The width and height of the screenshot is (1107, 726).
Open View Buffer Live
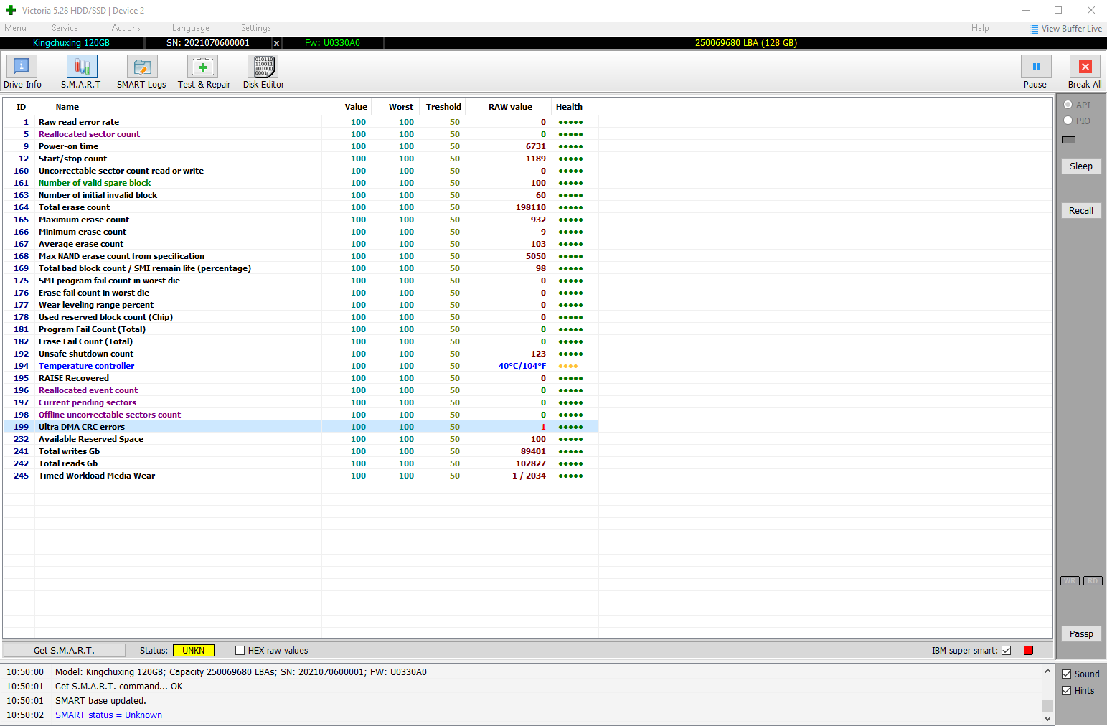1065,29
